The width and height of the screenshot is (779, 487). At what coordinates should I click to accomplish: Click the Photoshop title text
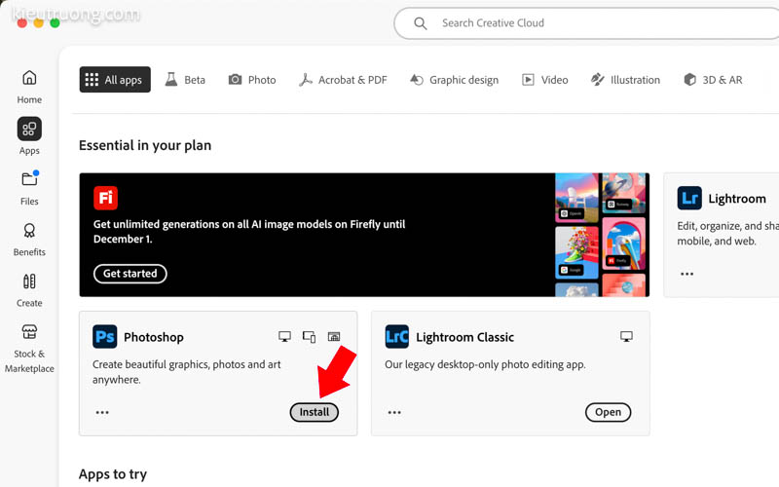pyautogui.click(x=154, y=337)
